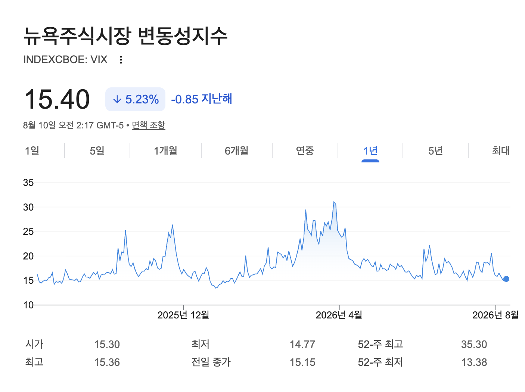Click the 시가 label
Viewport: 525px width, 392px height.
[34, 344]
